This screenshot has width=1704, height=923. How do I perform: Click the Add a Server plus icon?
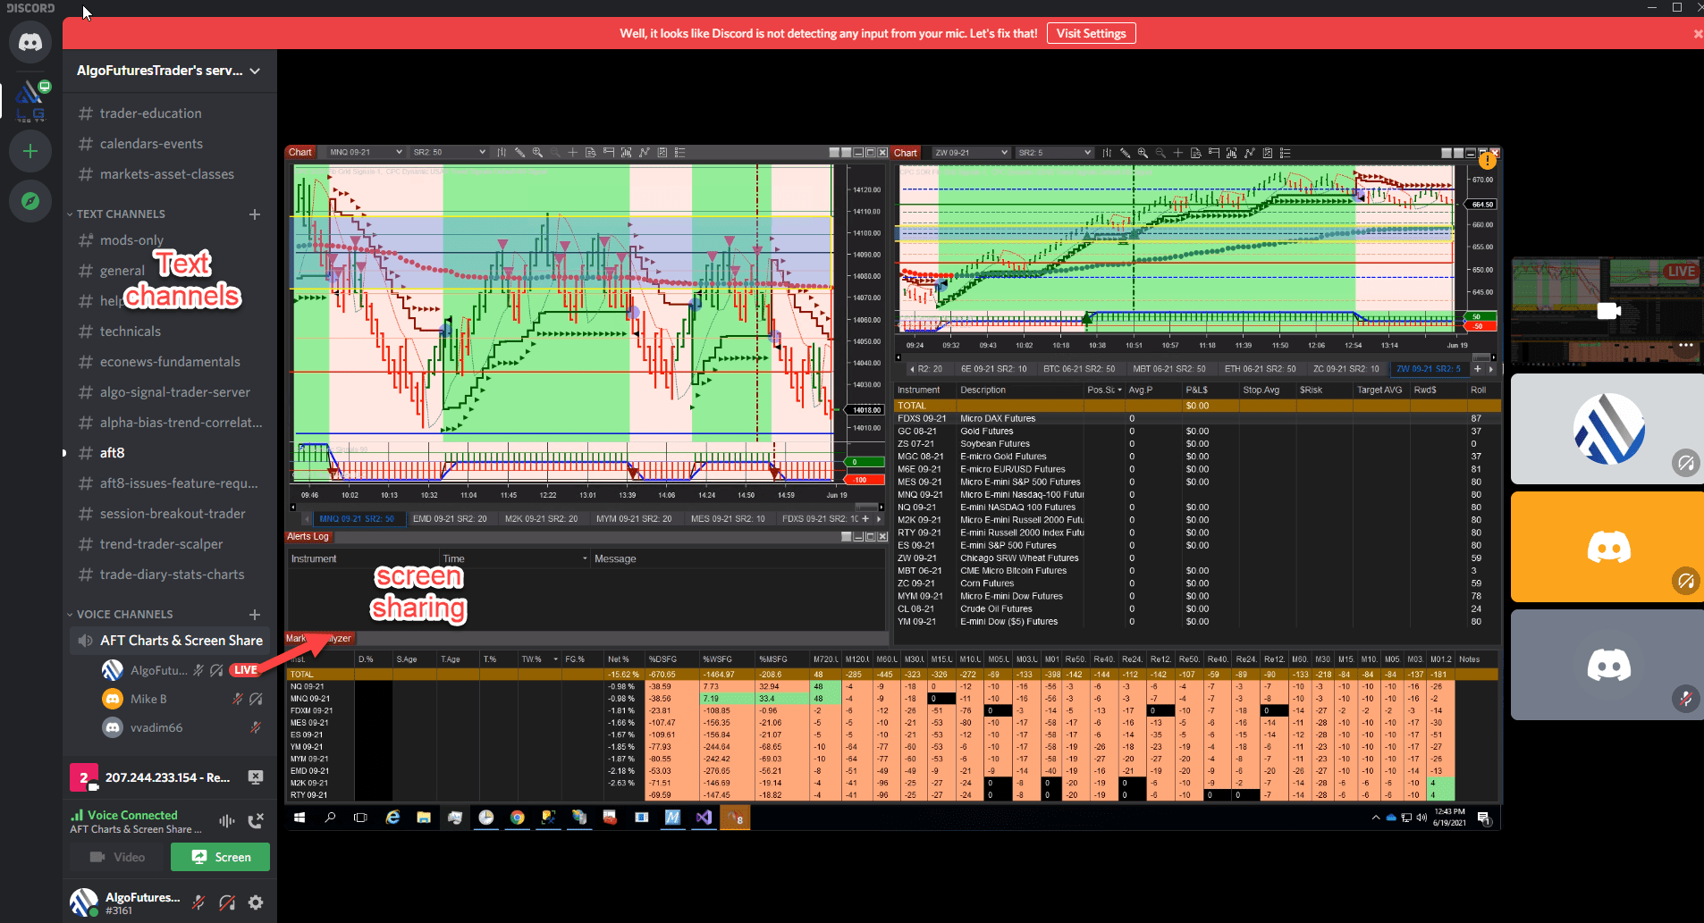coord(30,151)
